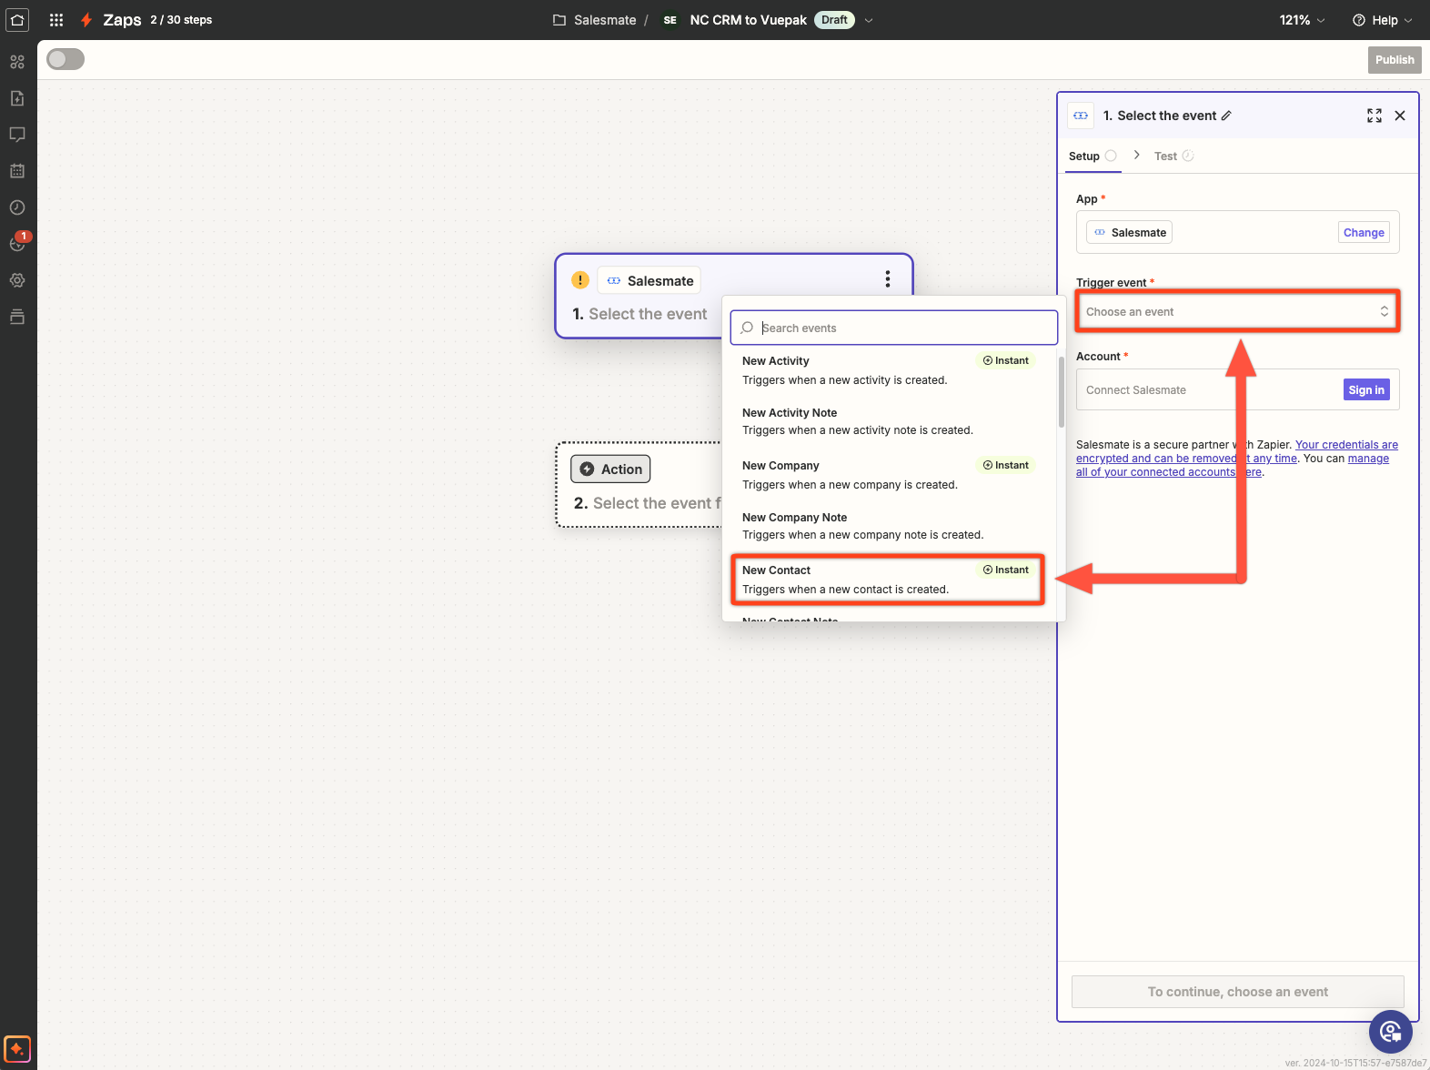The height and width of the screenshot is (1070, 1430).
Task: Select the New Company trigger event
Action: coord(887,475)
